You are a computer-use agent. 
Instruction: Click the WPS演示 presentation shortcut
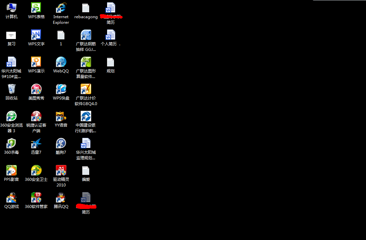pyautogui.click(x=36, y=62)
